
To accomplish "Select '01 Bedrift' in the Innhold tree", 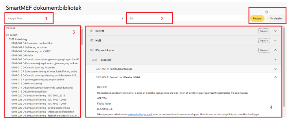I will [12, 35].
